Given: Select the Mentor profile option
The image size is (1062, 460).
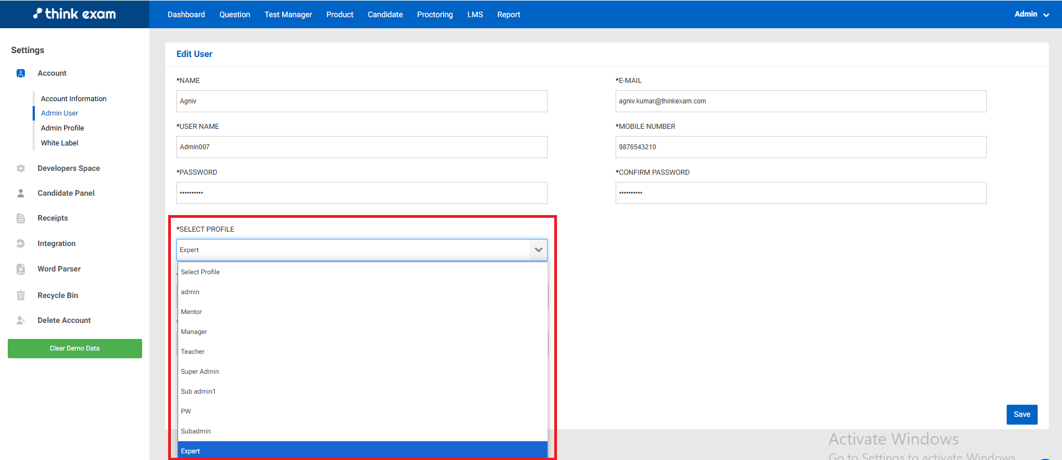Looking at the screenshot, I should (191, 312).
